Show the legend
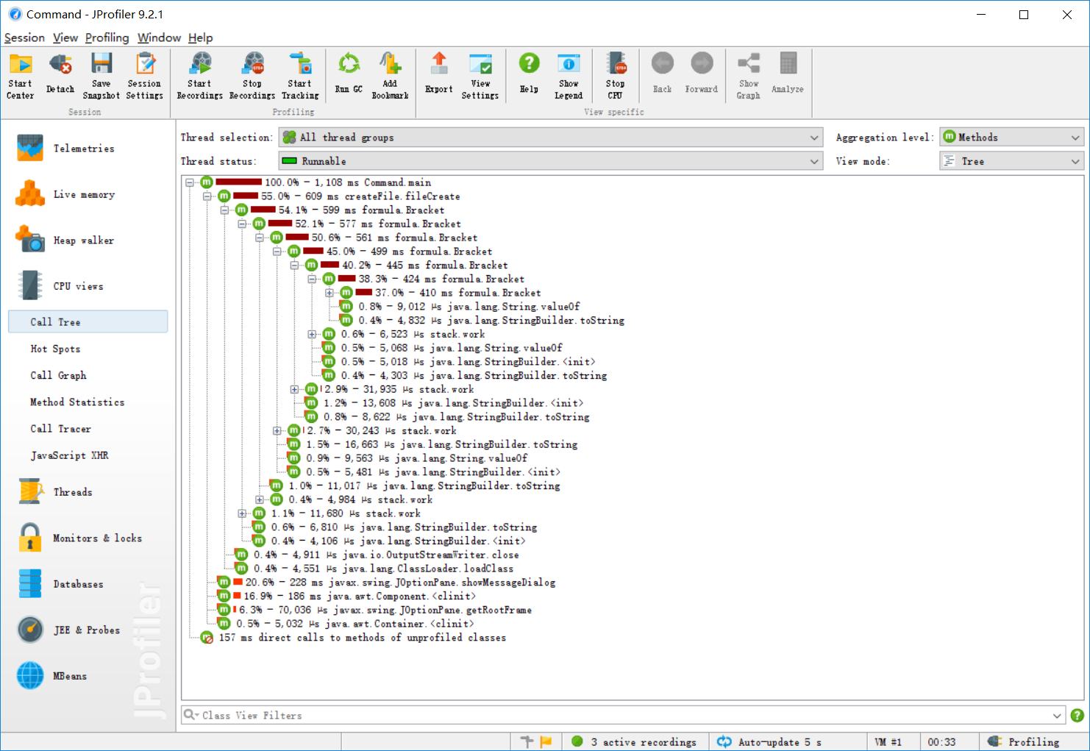This screenshot has width=1090, height=751. pos(569,76)
